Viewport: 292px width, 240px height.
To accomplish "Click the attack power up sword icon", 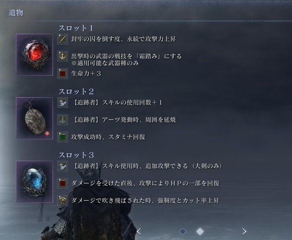I will pyautogui.click(x=62, y=39).
